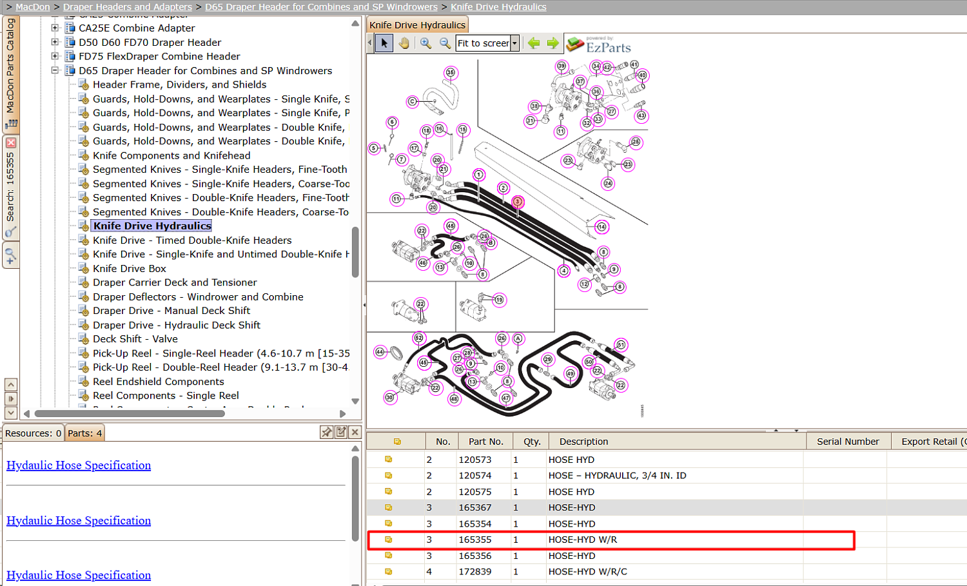Click the note icon for part 120573
The width and height of the screenshot is (967, 586).
pyautogui.click(x=389, y=460)
